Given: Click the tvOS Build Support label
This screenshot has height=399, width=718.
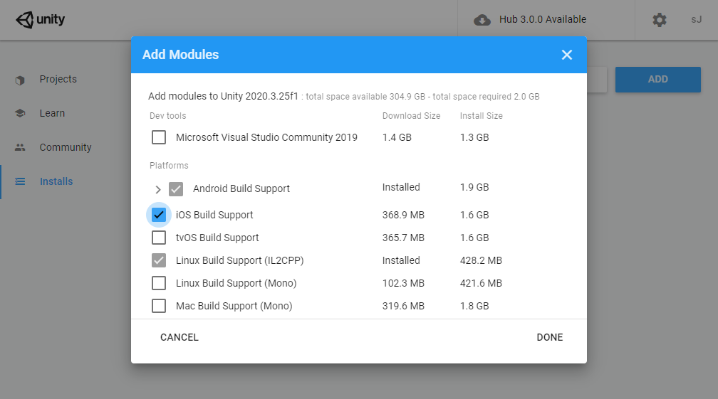Looking at the screenshot, I should coord(217,238).
